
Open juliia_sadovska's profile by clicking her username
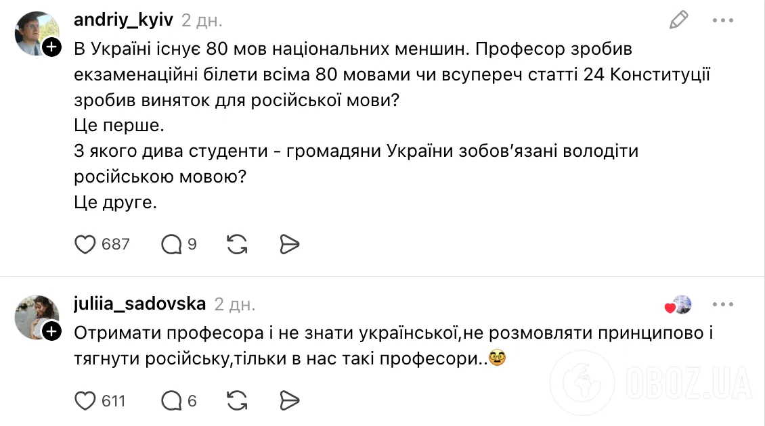pos(139,304)
